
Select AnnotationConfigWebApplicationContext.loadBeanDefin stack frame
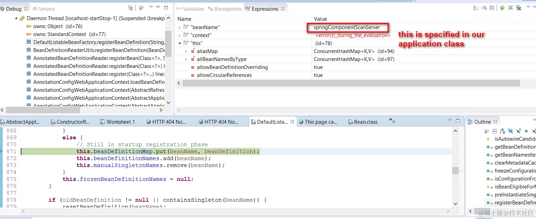coord(95,82)
